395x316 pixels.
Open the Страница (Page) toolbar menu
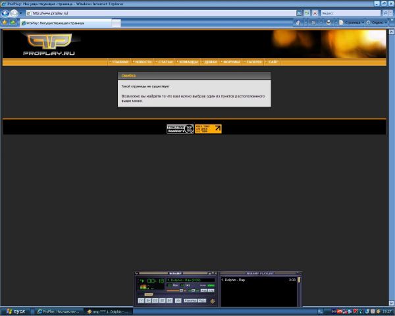[352, 23]
